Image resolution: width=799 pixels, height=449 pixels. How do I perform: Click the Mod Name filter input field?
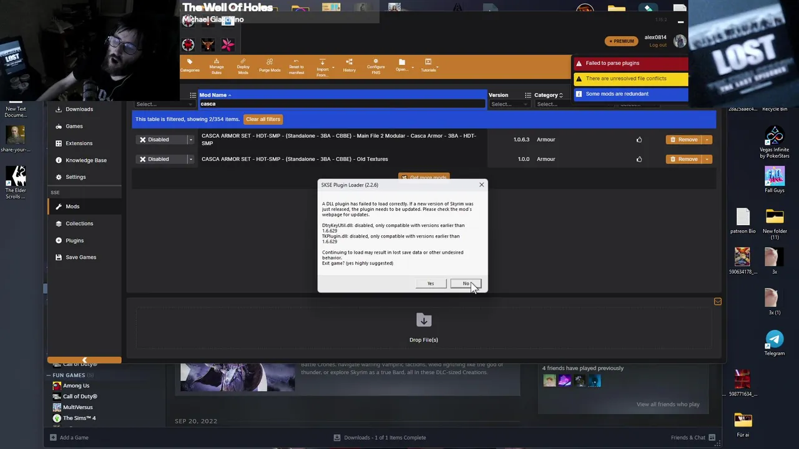tap(342, 104)
